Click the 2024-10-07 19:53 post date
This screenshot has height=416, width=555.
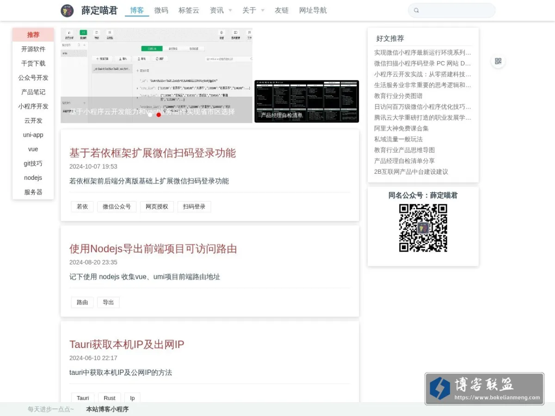[93, 166]
